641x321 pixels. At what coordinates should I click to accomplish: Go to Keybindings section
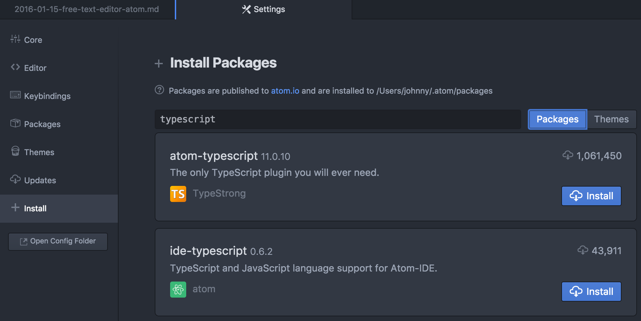coord(59,96)
